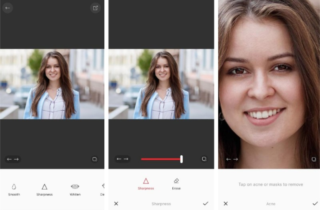Toggle the before/after compare icon in the first screen
The image size is (320, 210).
pos(95,159)
